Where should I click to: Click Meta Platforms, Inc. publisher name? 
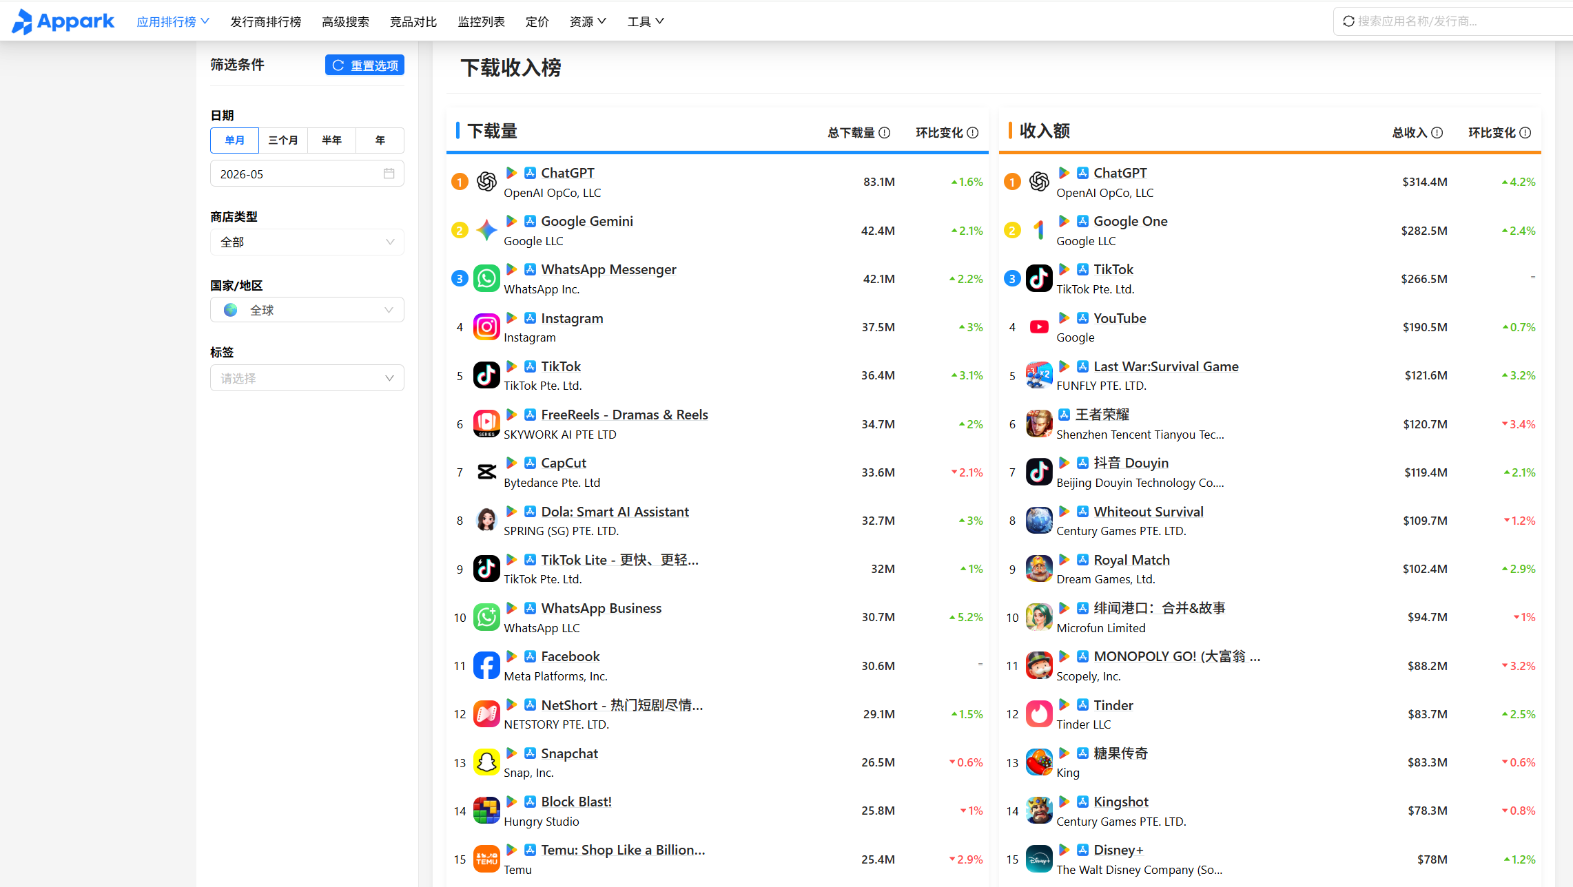556,676
